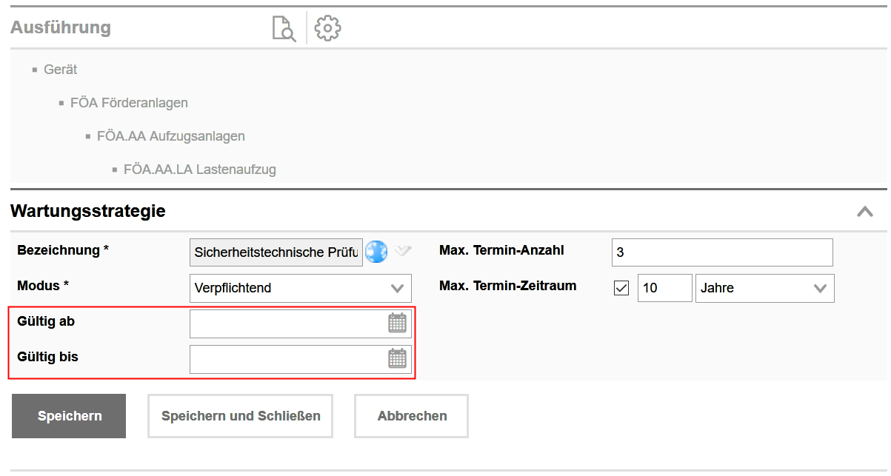Select FÖA.AA Aufzugsanlagen tree entry
Image resolution: width=891 pixels, height=476 pixels.
tap(170, 136)
